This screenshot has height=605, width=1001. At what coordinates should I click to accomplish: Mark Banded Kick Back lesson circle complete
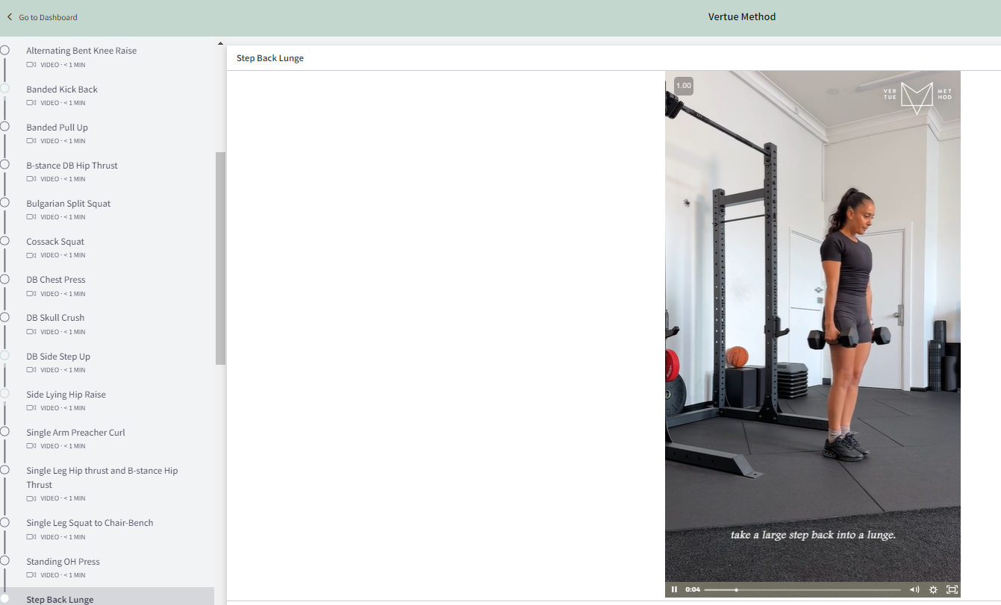coord(4,88)
